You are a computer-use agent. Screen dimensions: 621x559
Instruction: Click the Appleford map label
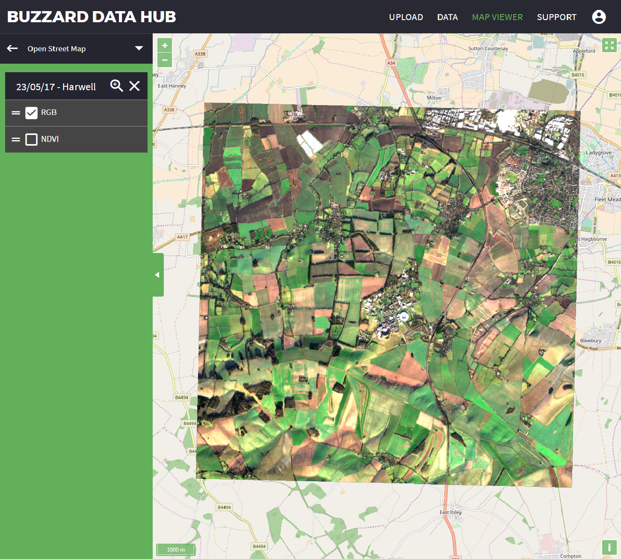coord(584,51)
